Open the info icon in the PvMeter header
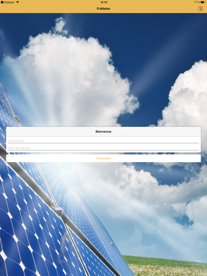Image resolution: width=207 pixels, height=276 pixels. click(200, 9)
